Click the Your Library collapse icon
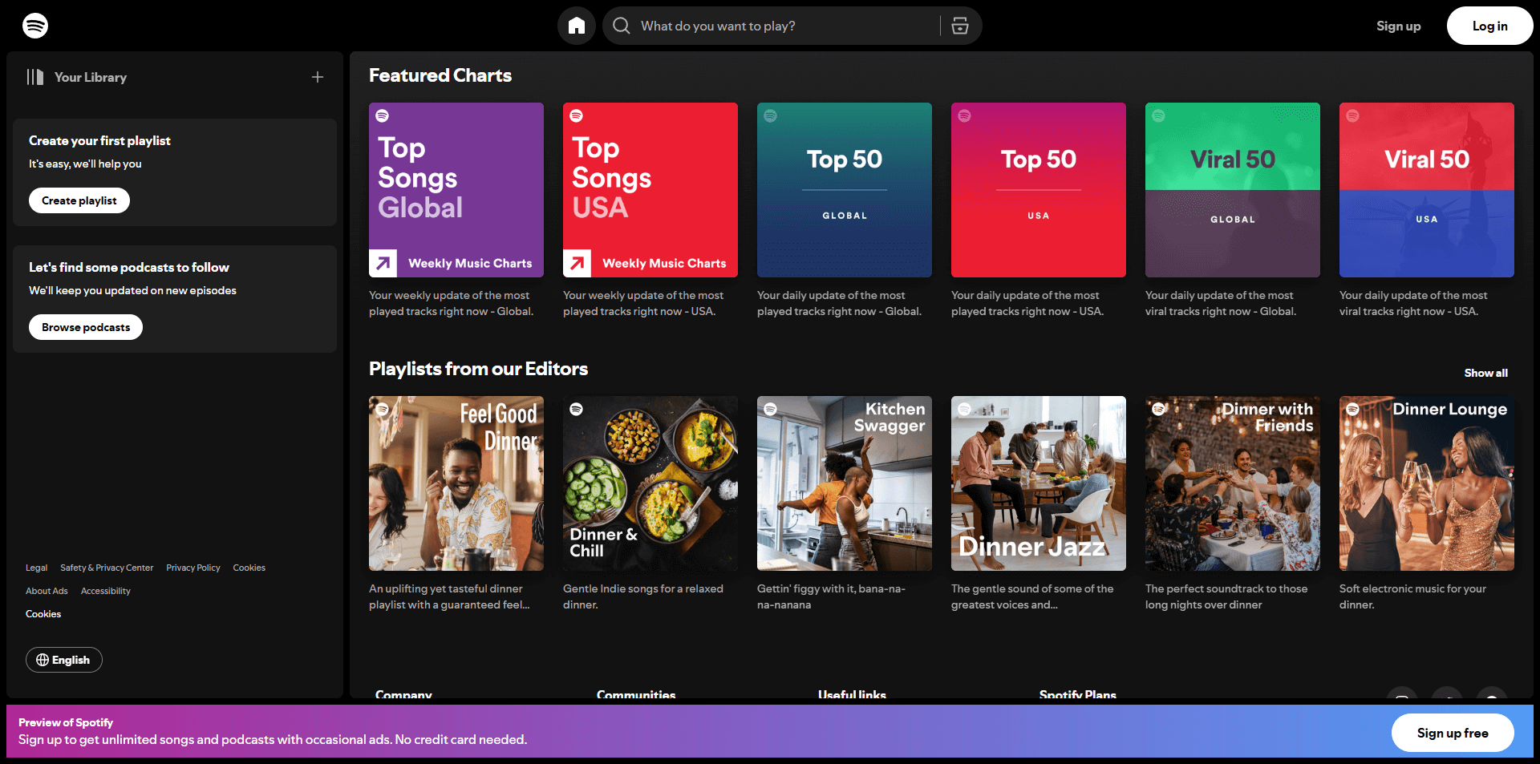The width and height of the screenshot is (1540, 764). pos(35,77)
